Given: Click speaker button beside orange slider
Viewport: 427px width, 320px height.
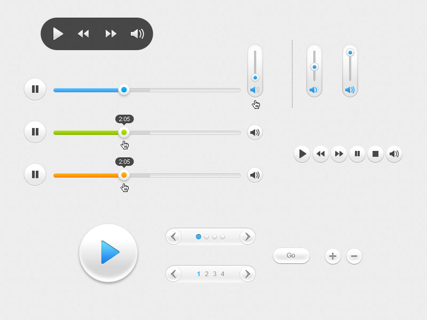Looking at the screenshot, I should click(x=255, y=175).
